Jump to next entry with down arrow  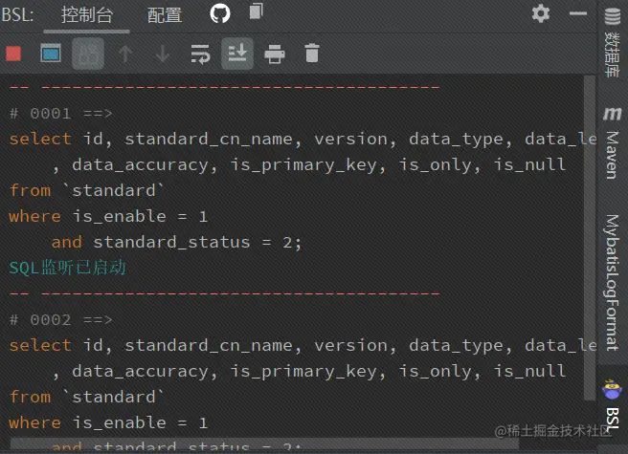(x=163, y=54)
